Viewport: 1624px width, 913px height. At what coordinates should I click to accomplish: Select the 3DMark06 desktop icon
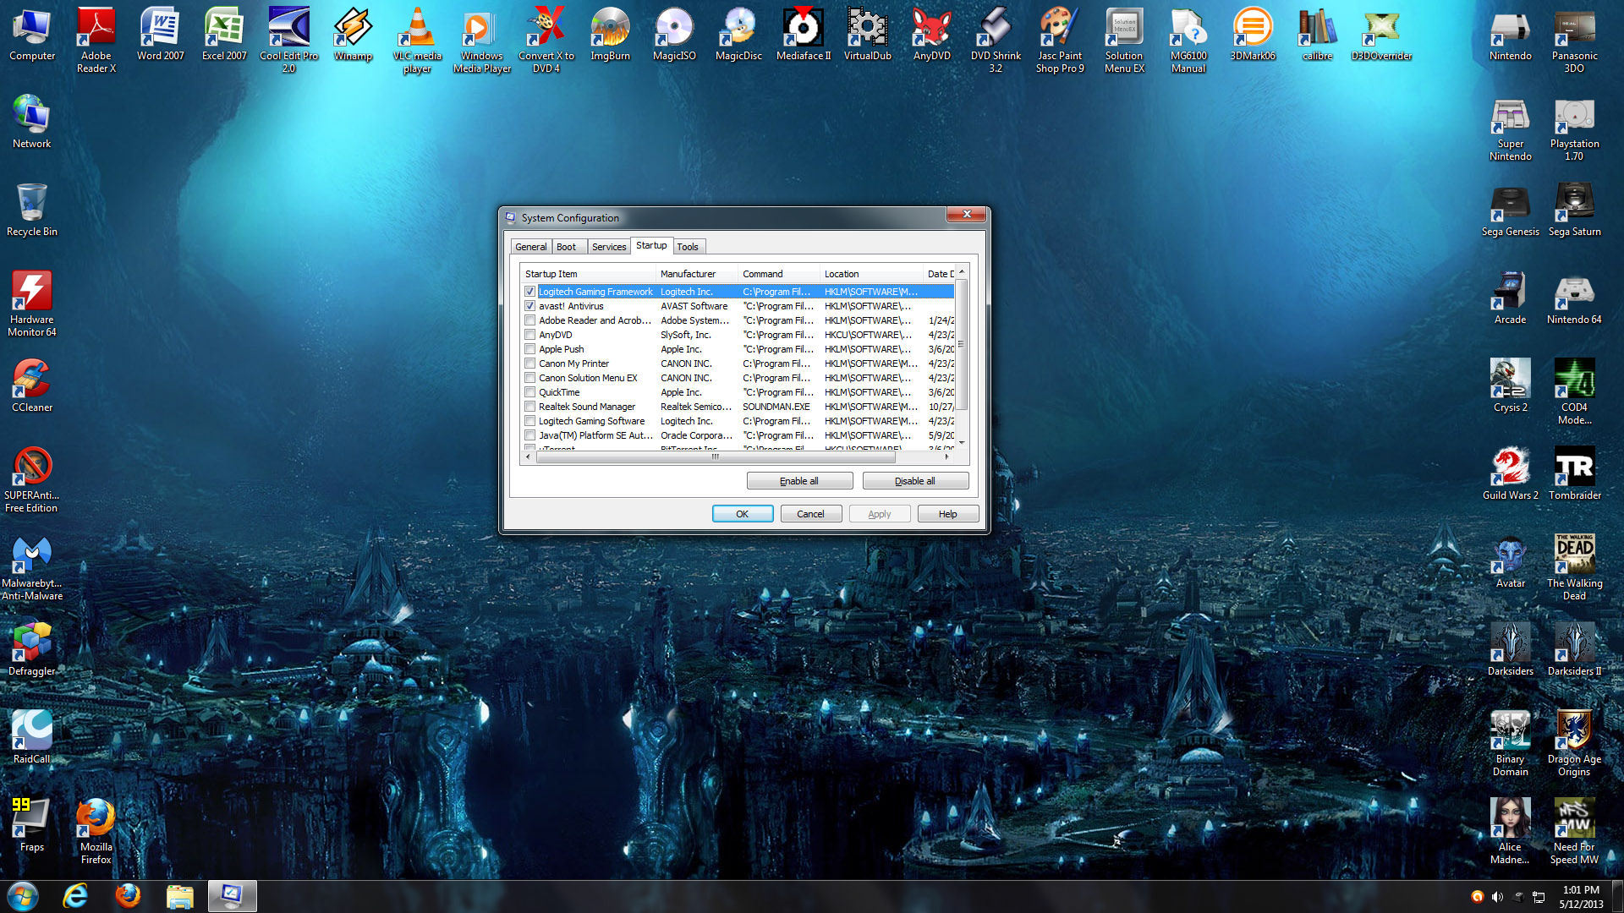(x=1253, y=34)
